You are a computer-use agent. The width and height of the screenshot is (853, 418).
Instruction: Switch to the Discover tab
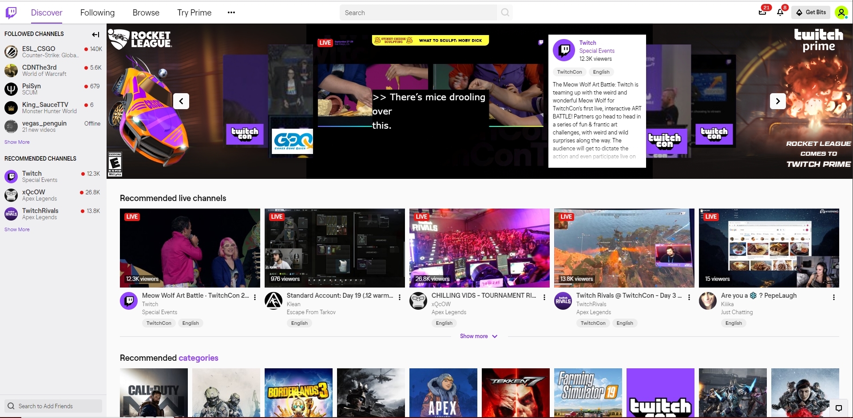(47, 12)
